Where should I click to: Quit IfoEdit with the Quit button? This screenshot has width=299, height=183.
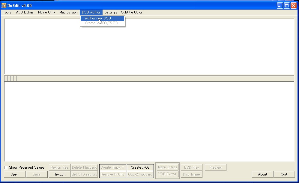pyautogui.click(x=284, y=174)
